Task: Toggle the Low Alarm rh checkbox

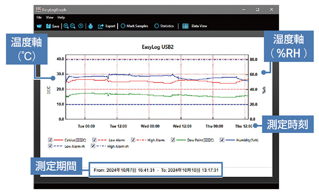Action: click(50, 146)
